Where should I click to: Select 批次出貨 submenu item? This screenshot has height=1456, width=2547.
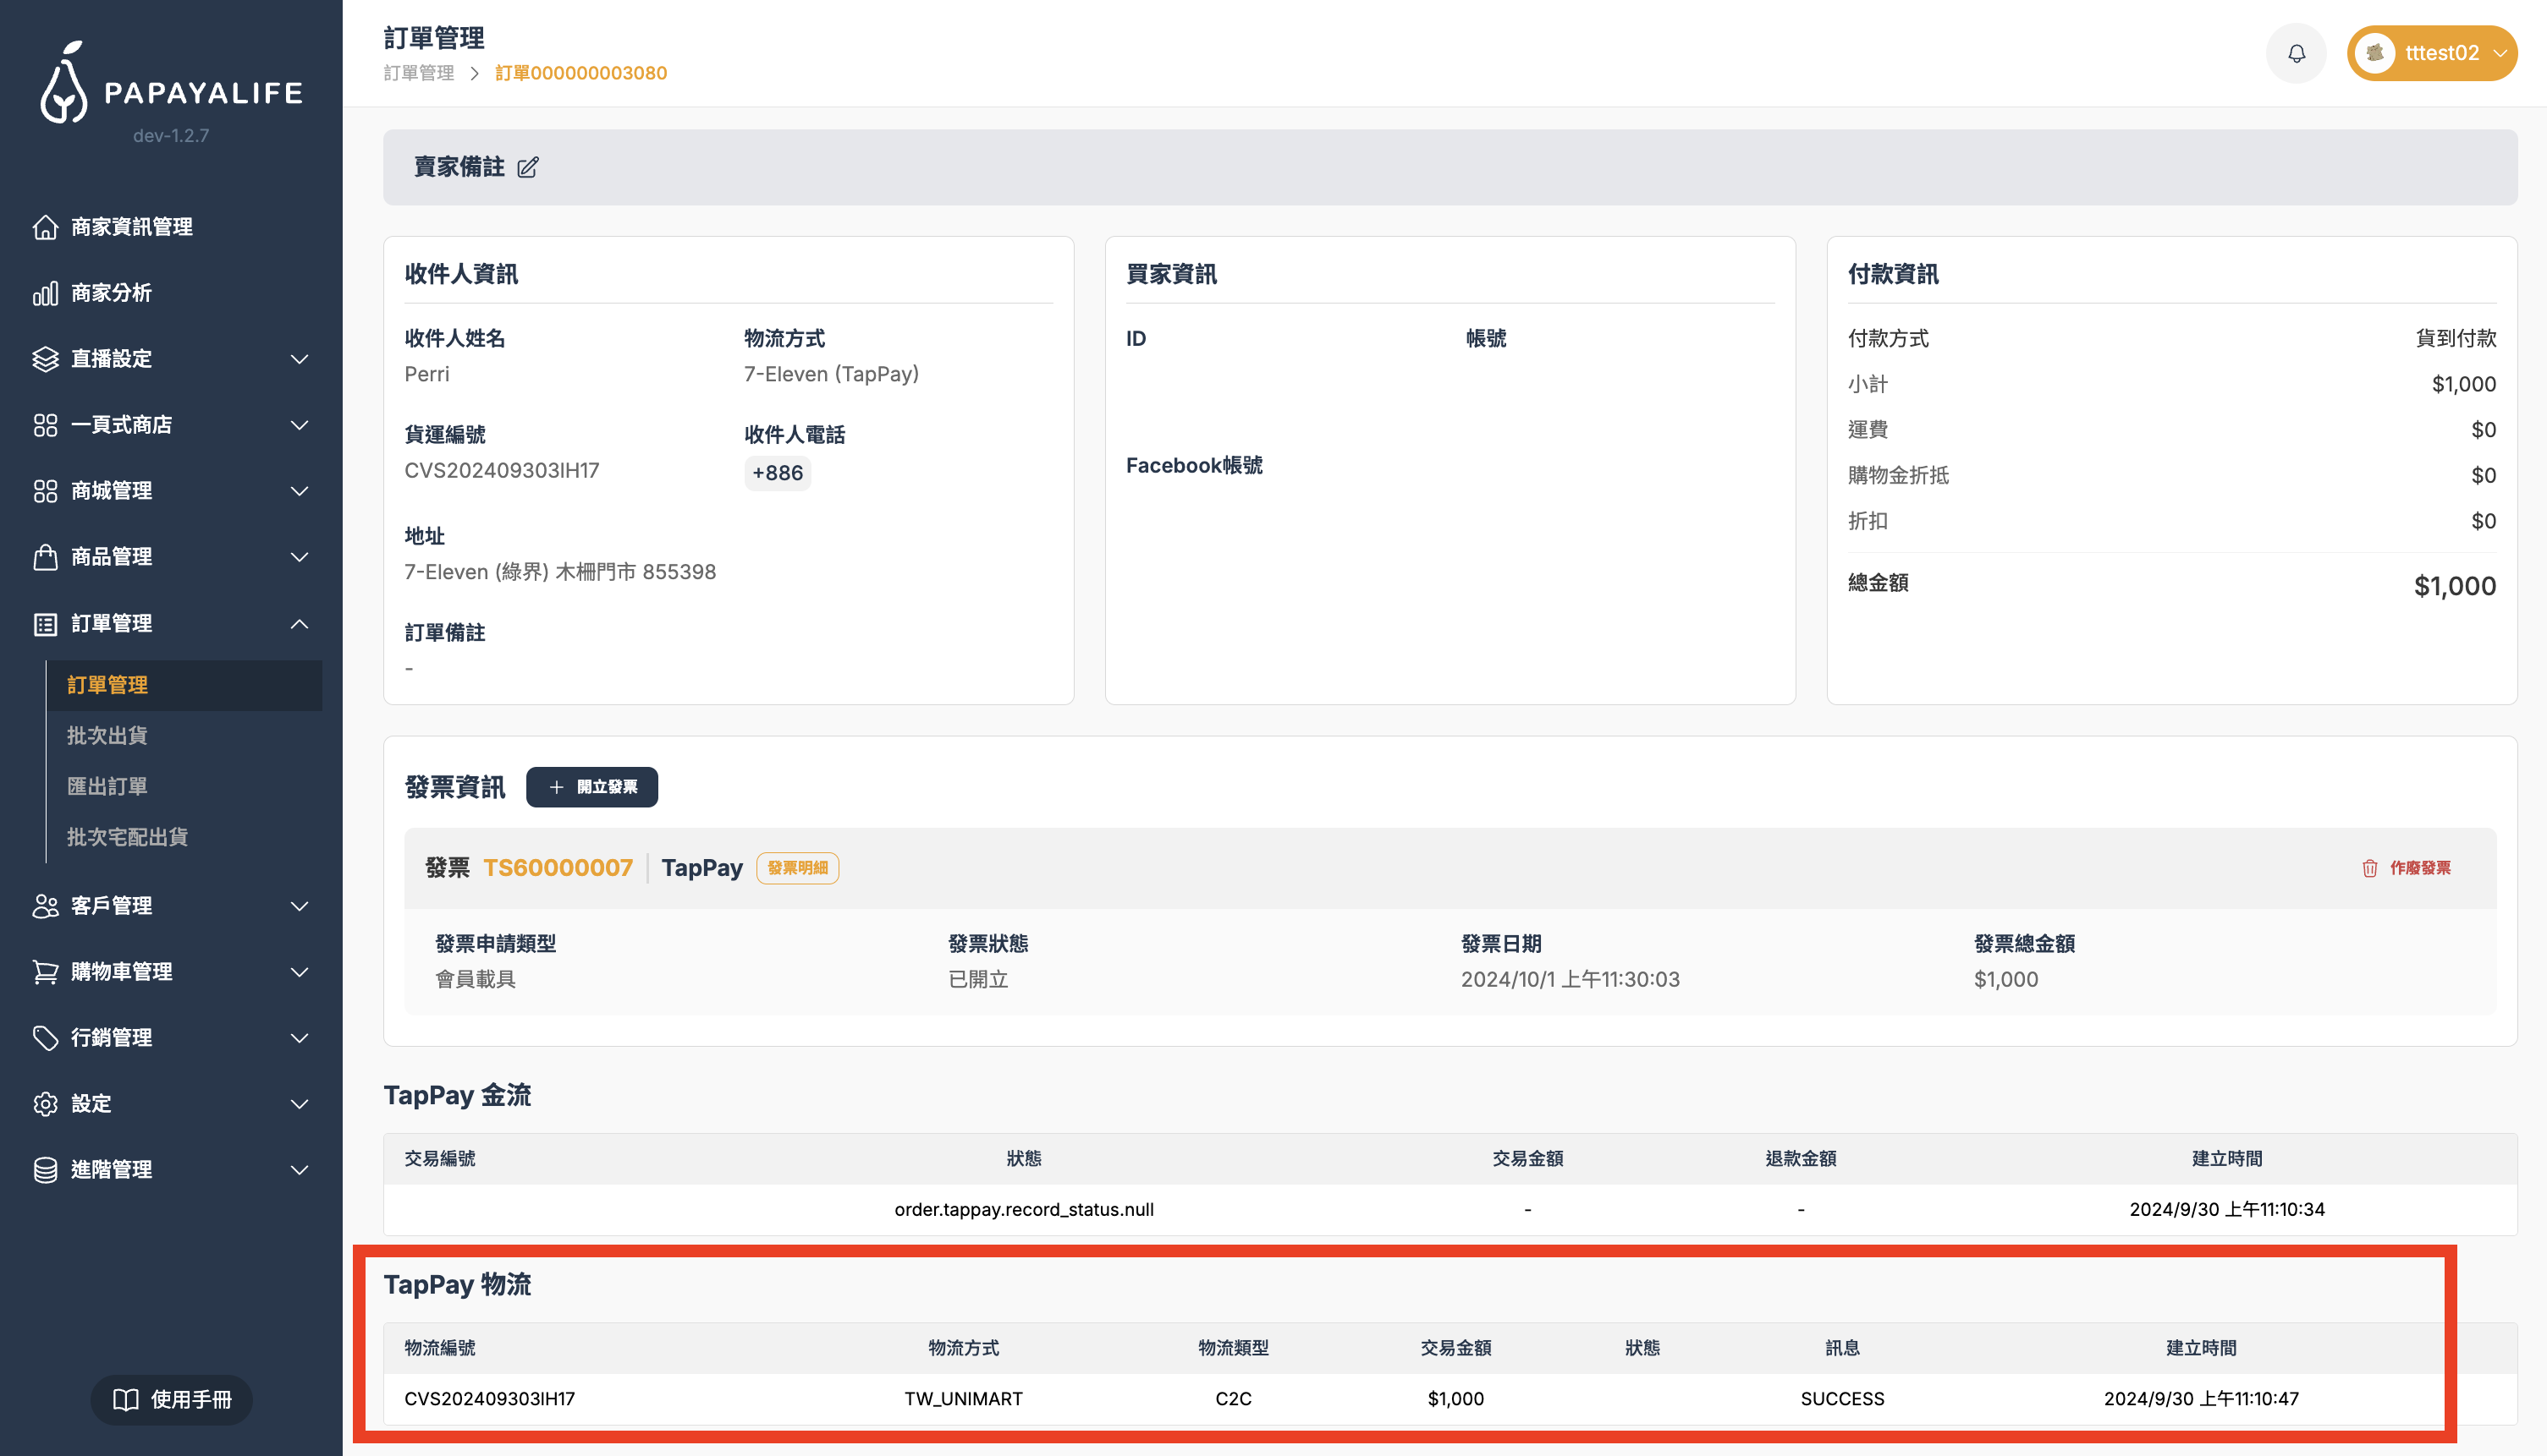pyautogui.click(x=107, y=735)
